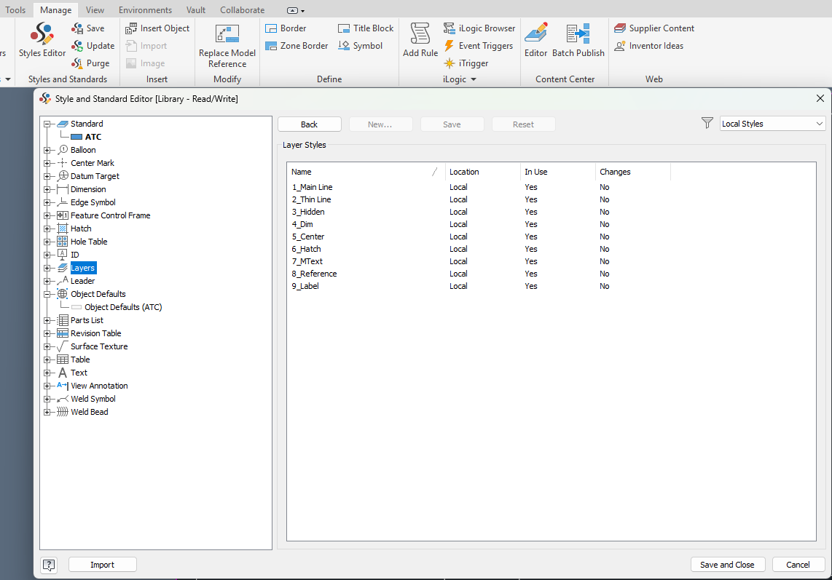Open the iLogic panel dropdown arrow
The image size is (832, 580).
point(474,79)
